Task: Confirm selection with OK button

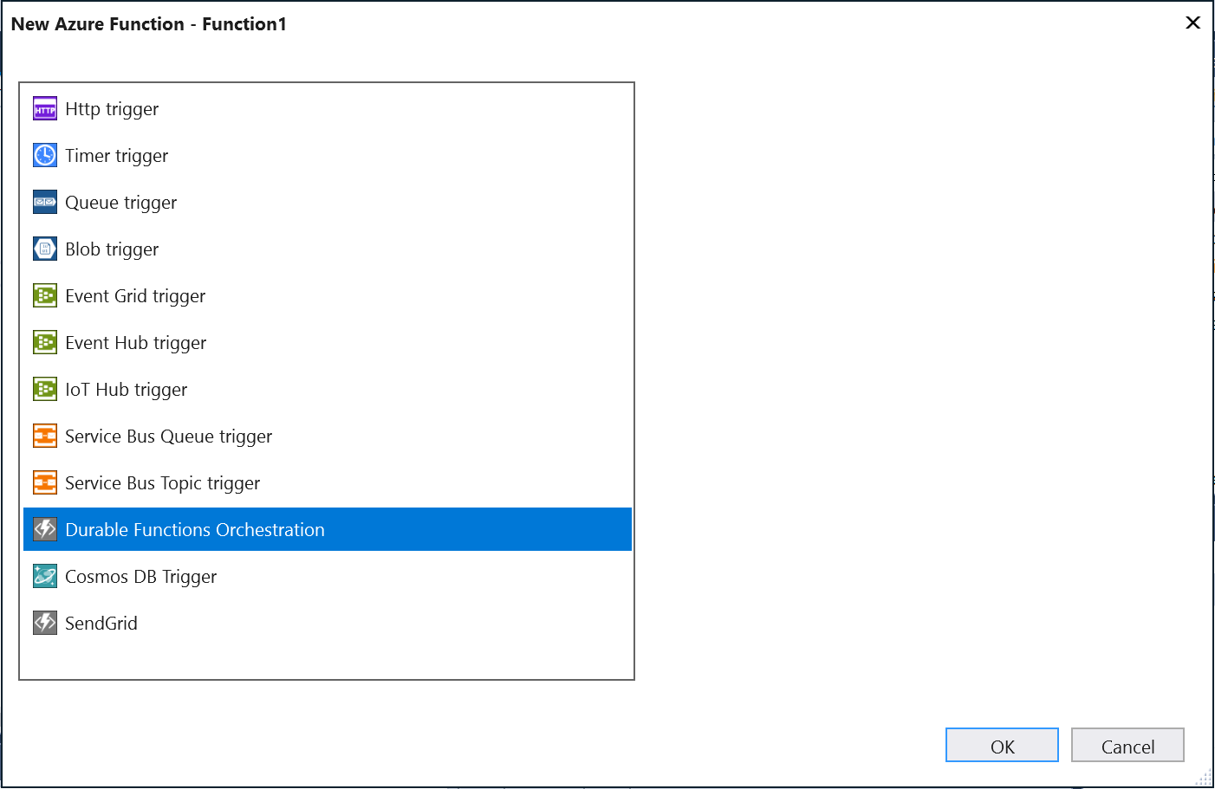Action: pyautogui.click(x=1002, y=745)
